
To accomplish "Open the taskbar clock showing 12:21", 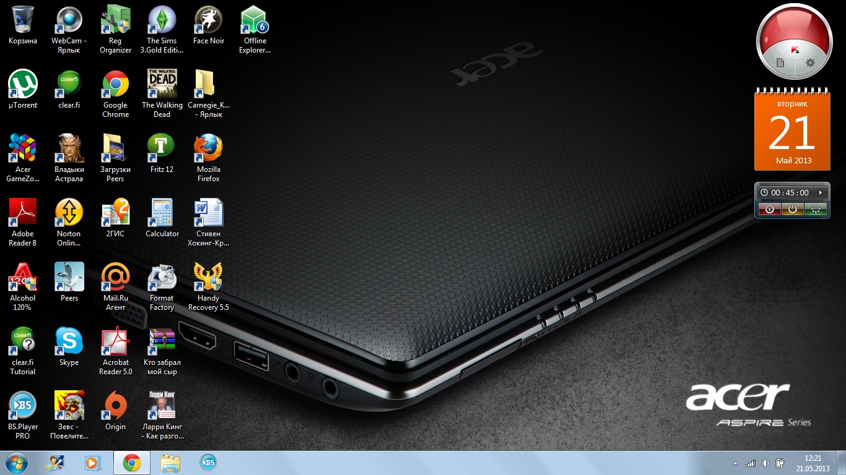I will 813,463.
